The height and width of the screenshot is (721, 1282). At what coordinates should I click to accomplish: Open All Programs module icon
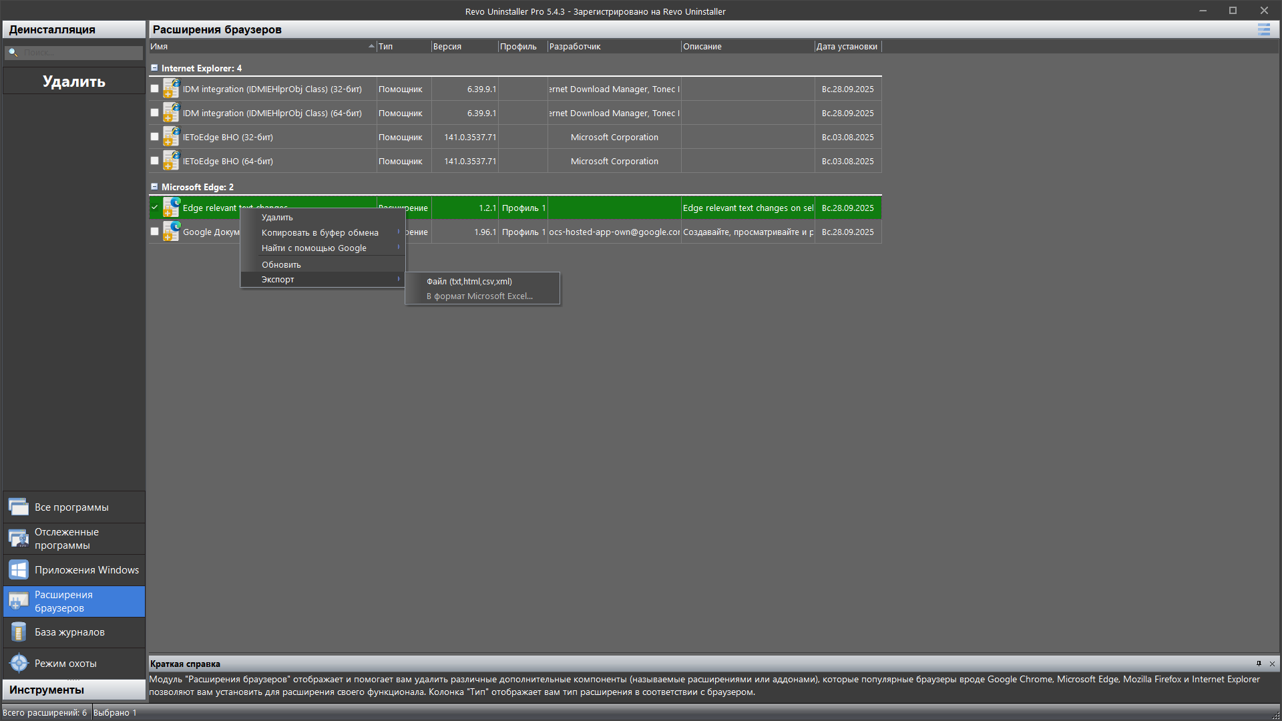[19, 507]
